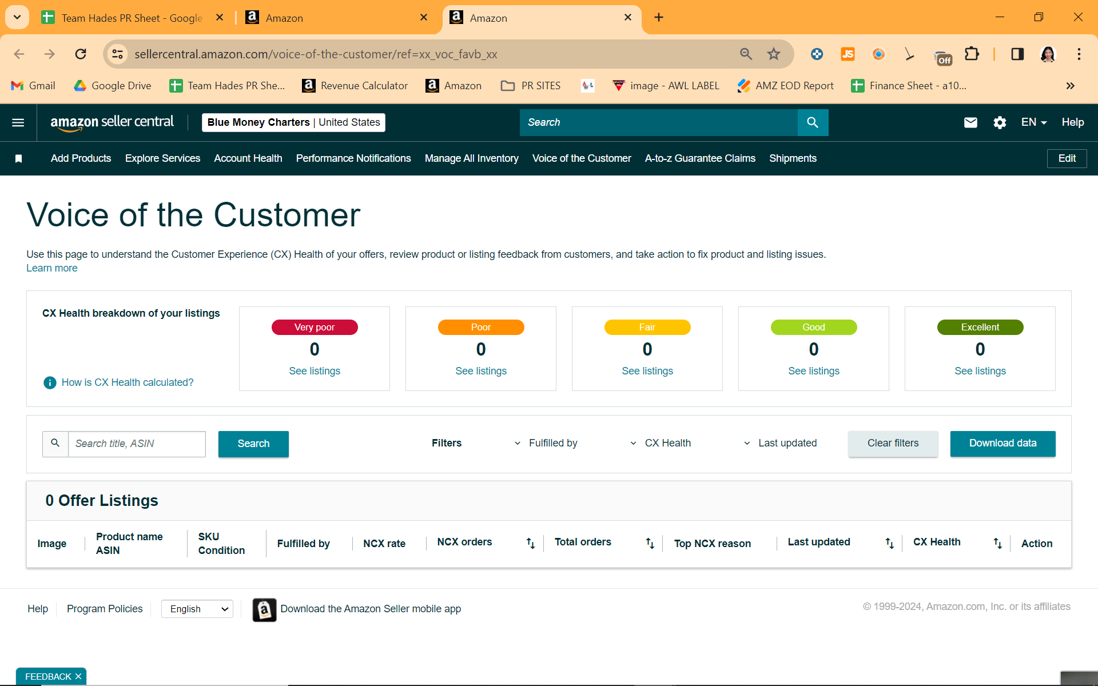Sort by Last updated column arrows

click(889, 543)
